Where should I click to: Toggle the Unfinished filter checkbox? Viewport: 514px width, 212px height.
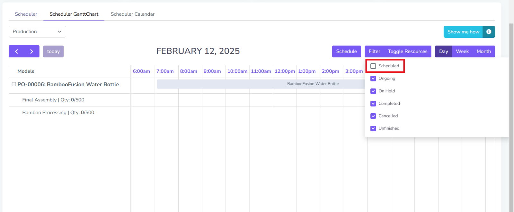[373, 128]
